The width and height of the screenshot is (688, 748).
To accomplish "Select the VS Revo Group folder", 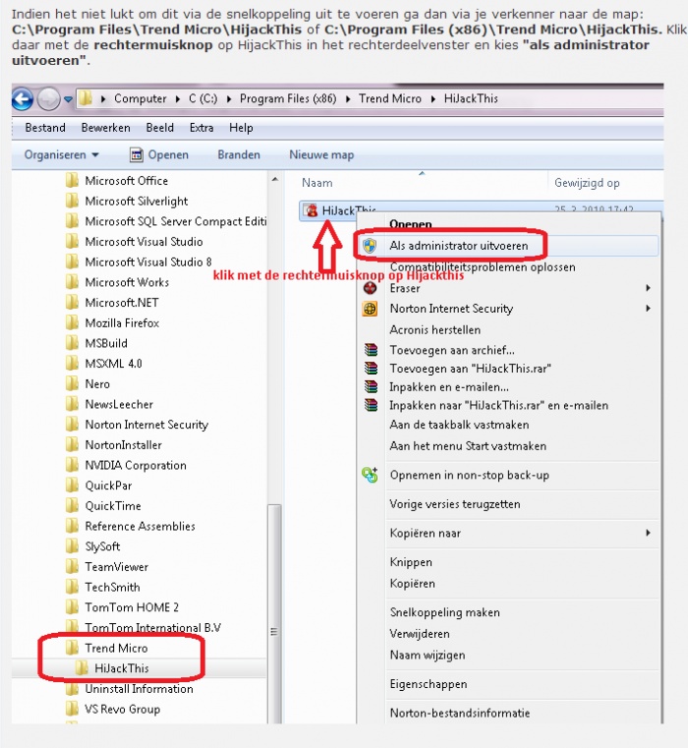I will pos(122,710).
